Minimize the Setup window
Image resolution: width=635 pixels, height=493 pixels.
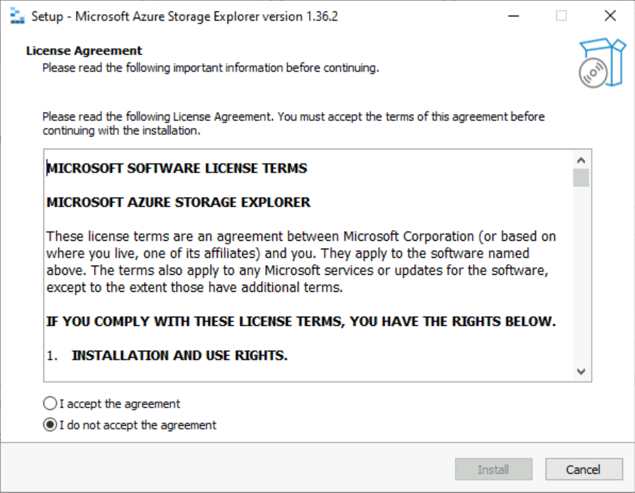[512, 16]
